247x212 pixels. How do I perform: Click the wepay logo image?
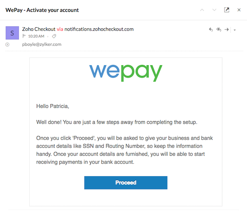tap(126, 73)
